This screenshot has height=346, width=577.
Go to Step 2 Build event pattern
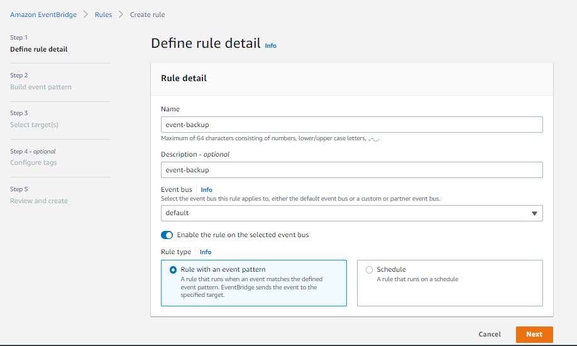41,87
